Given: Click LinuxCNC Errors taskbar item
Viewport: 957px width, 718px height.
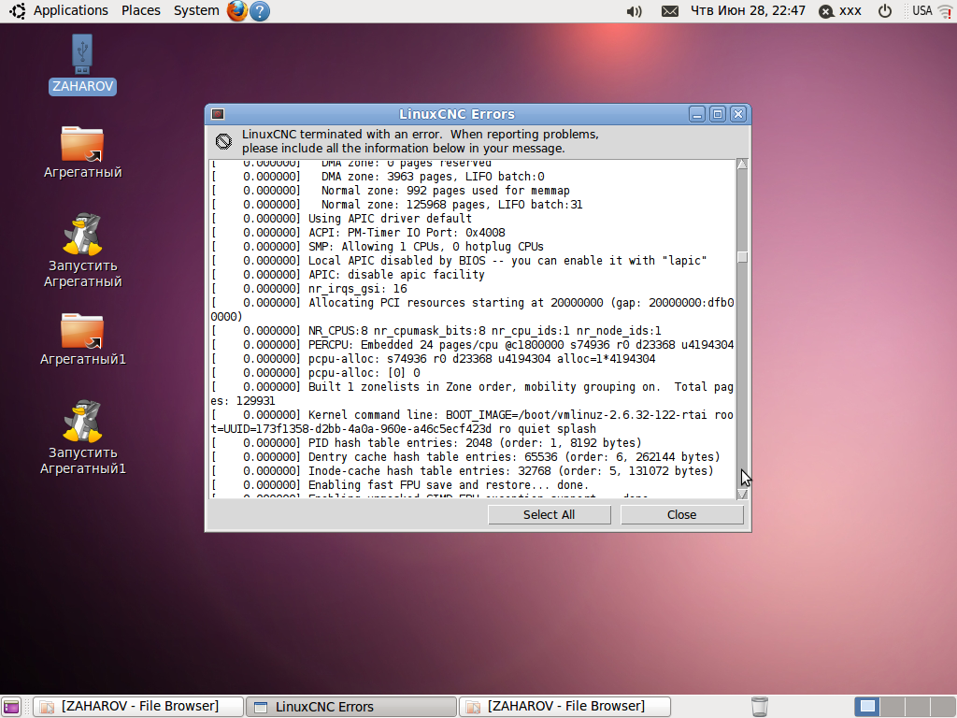Looking at the screenshot, I should coord(351,707).
